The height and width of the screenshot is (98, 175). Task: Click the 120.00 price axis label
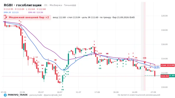(x=164, y=16)
